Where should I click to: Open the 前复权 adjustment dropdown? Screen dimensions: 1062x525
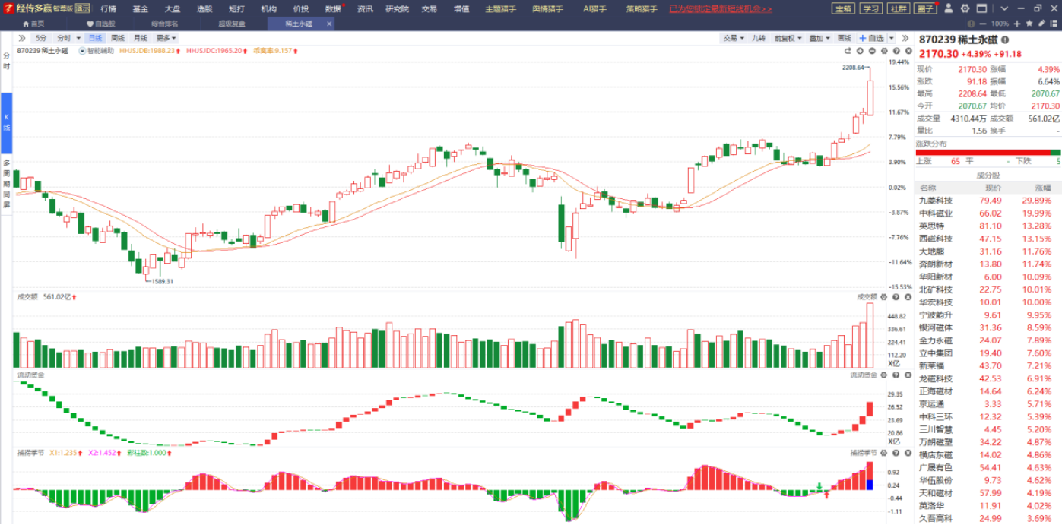[x=788, y=38]
